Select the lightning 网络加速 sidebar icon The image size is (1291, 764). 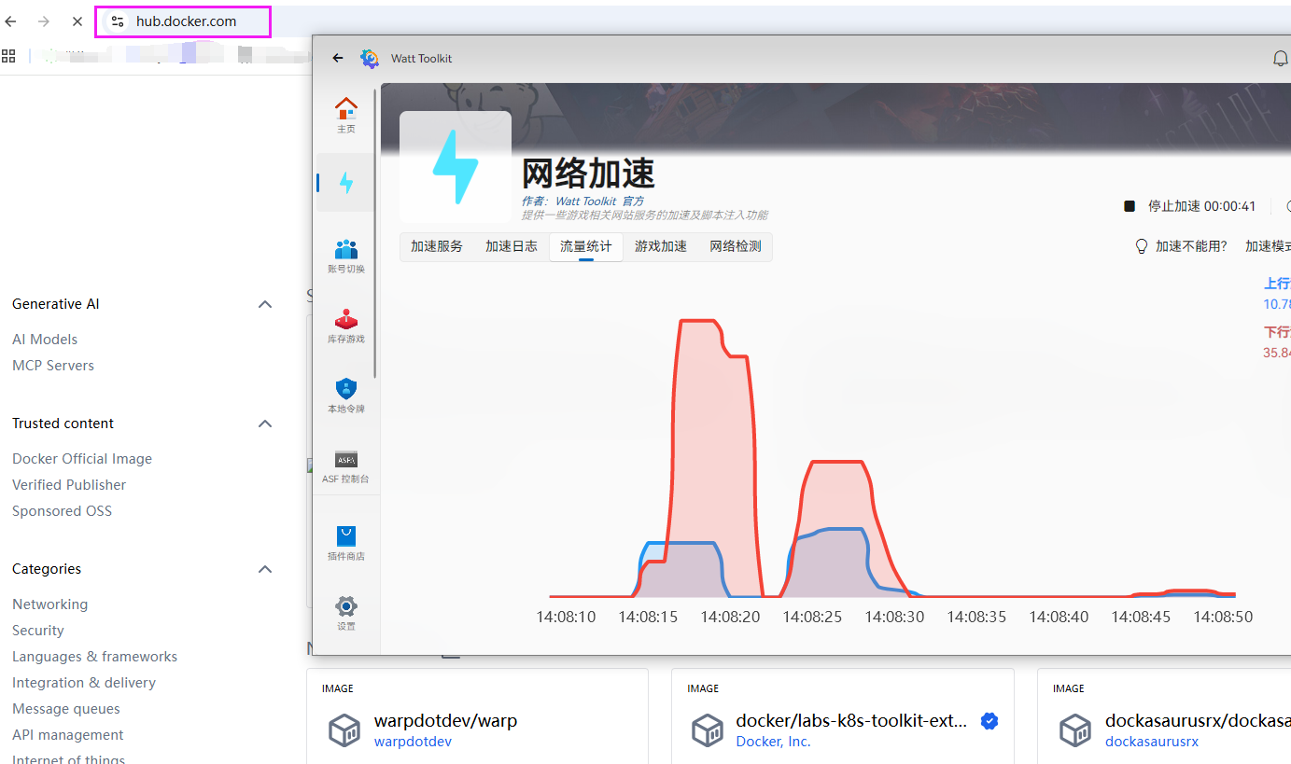tap(346, 182)
